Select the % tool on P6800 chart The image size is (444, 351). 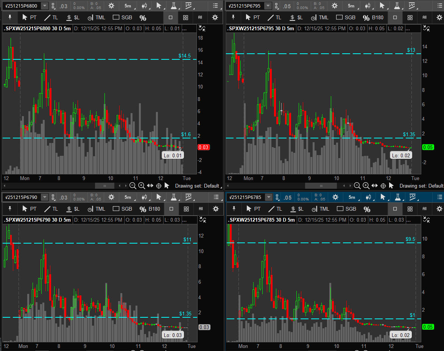(143, 18)
